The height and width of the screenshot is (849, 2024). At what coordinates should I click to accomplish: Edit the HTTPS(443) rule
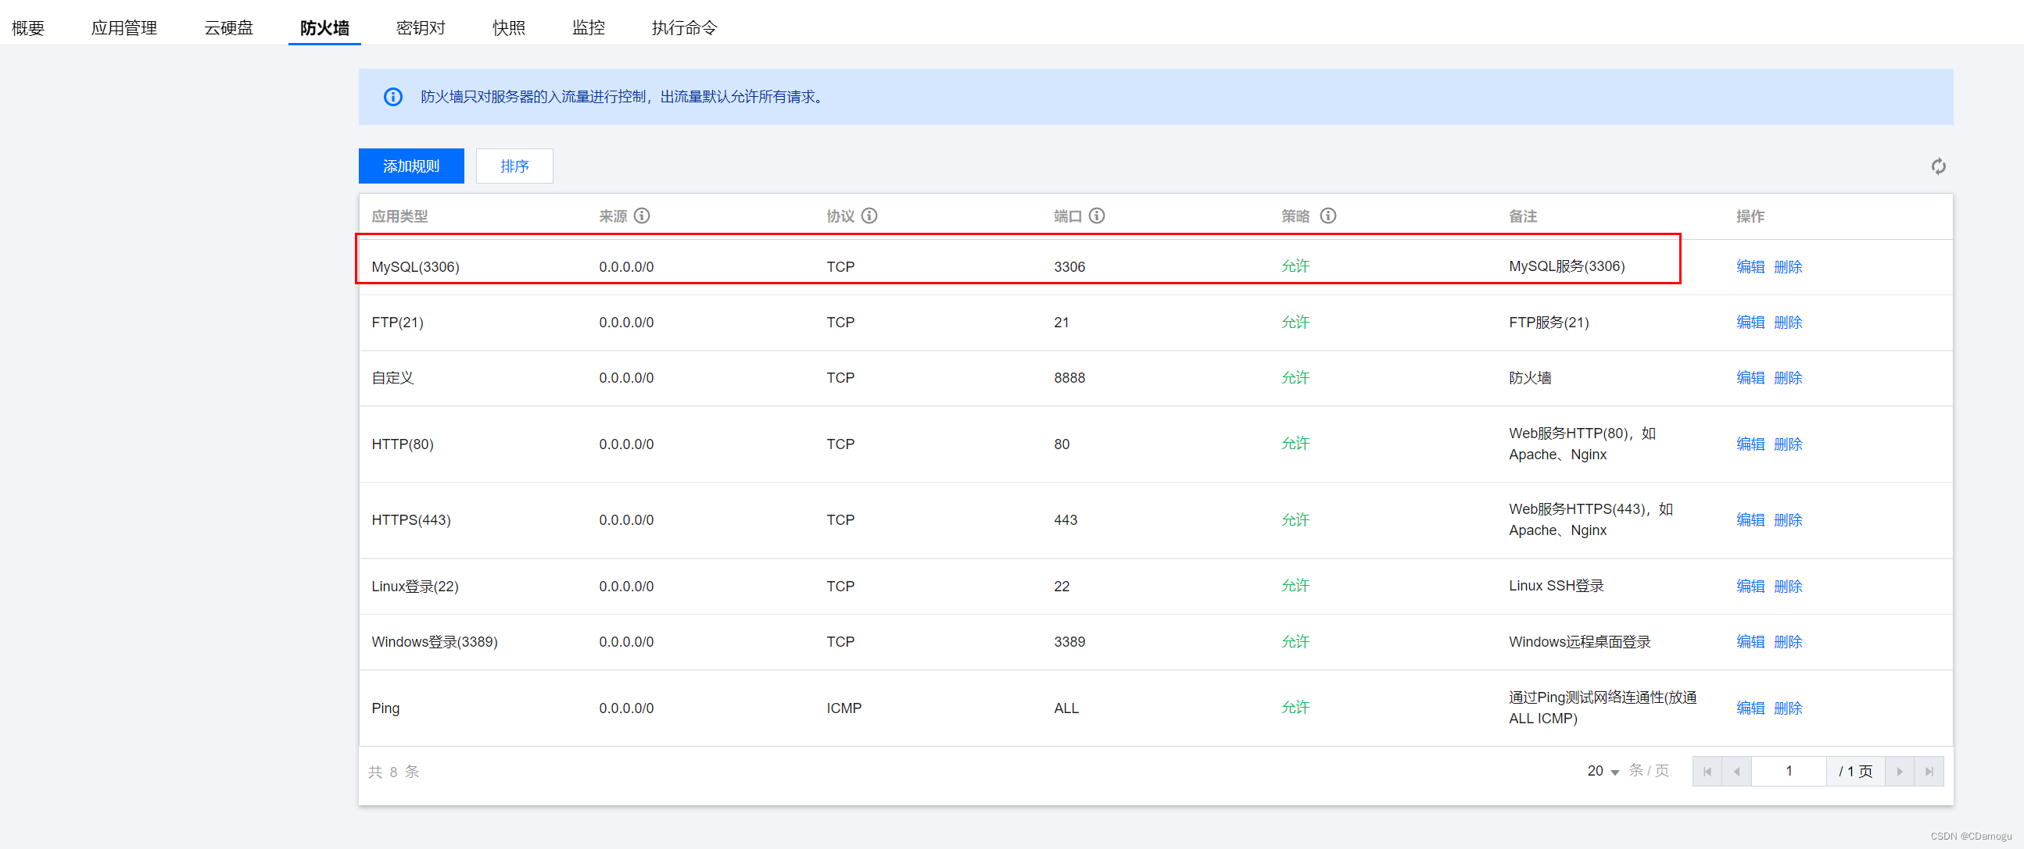pyautogui.click(x=1750, y=520)
